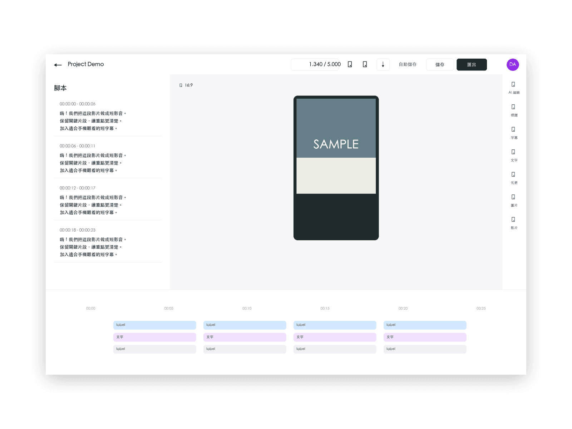This screenshot has width=572, height=429.
Task: Click the 自動儲存 auto-save label
Action: (408, 64)
